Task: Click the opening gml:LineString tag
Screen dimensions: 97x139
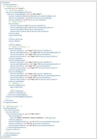Action: click(x=16, y=87)
